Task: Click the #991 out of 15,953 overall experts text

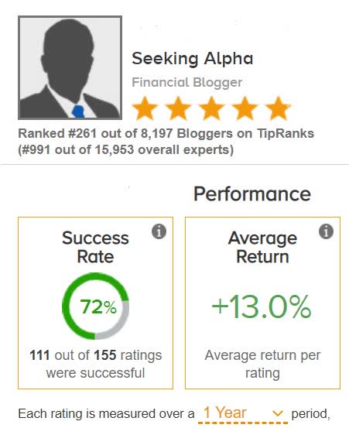Action: point(126,149)
